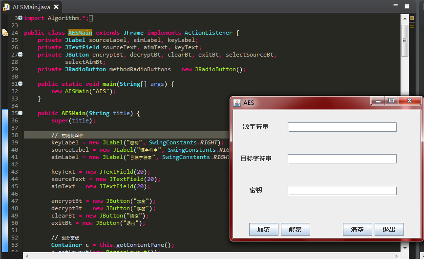Click the Container type on line 53
The height and width of the screenshot is (259, 424).
coord(66,245)
